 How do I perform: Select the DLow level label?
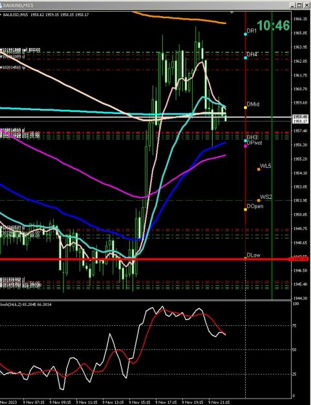(253, 255)
